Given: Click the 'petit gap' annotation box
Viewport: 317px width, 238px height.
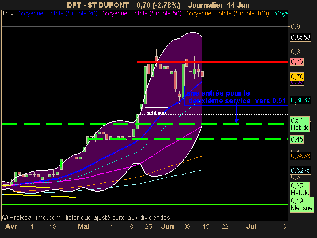Looking at the screenshot, I should (157, 112).
